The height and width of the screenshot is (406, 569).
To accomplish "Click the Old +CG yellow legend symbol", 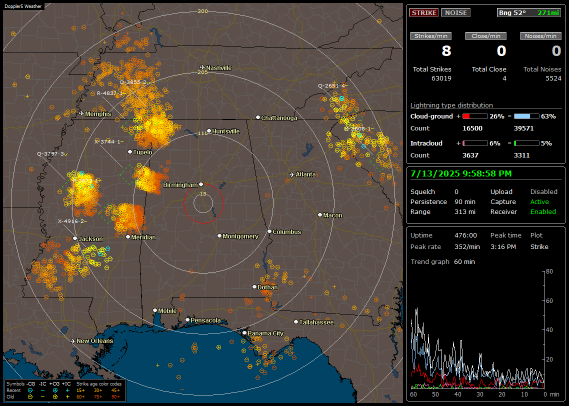I will 55,397.
